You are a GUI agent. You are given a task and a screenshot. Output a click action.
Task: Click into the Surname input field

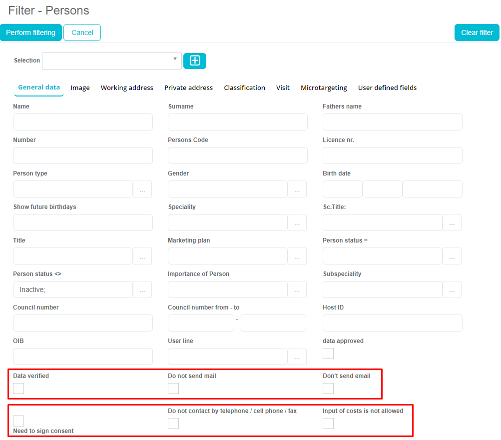(238, 122)
